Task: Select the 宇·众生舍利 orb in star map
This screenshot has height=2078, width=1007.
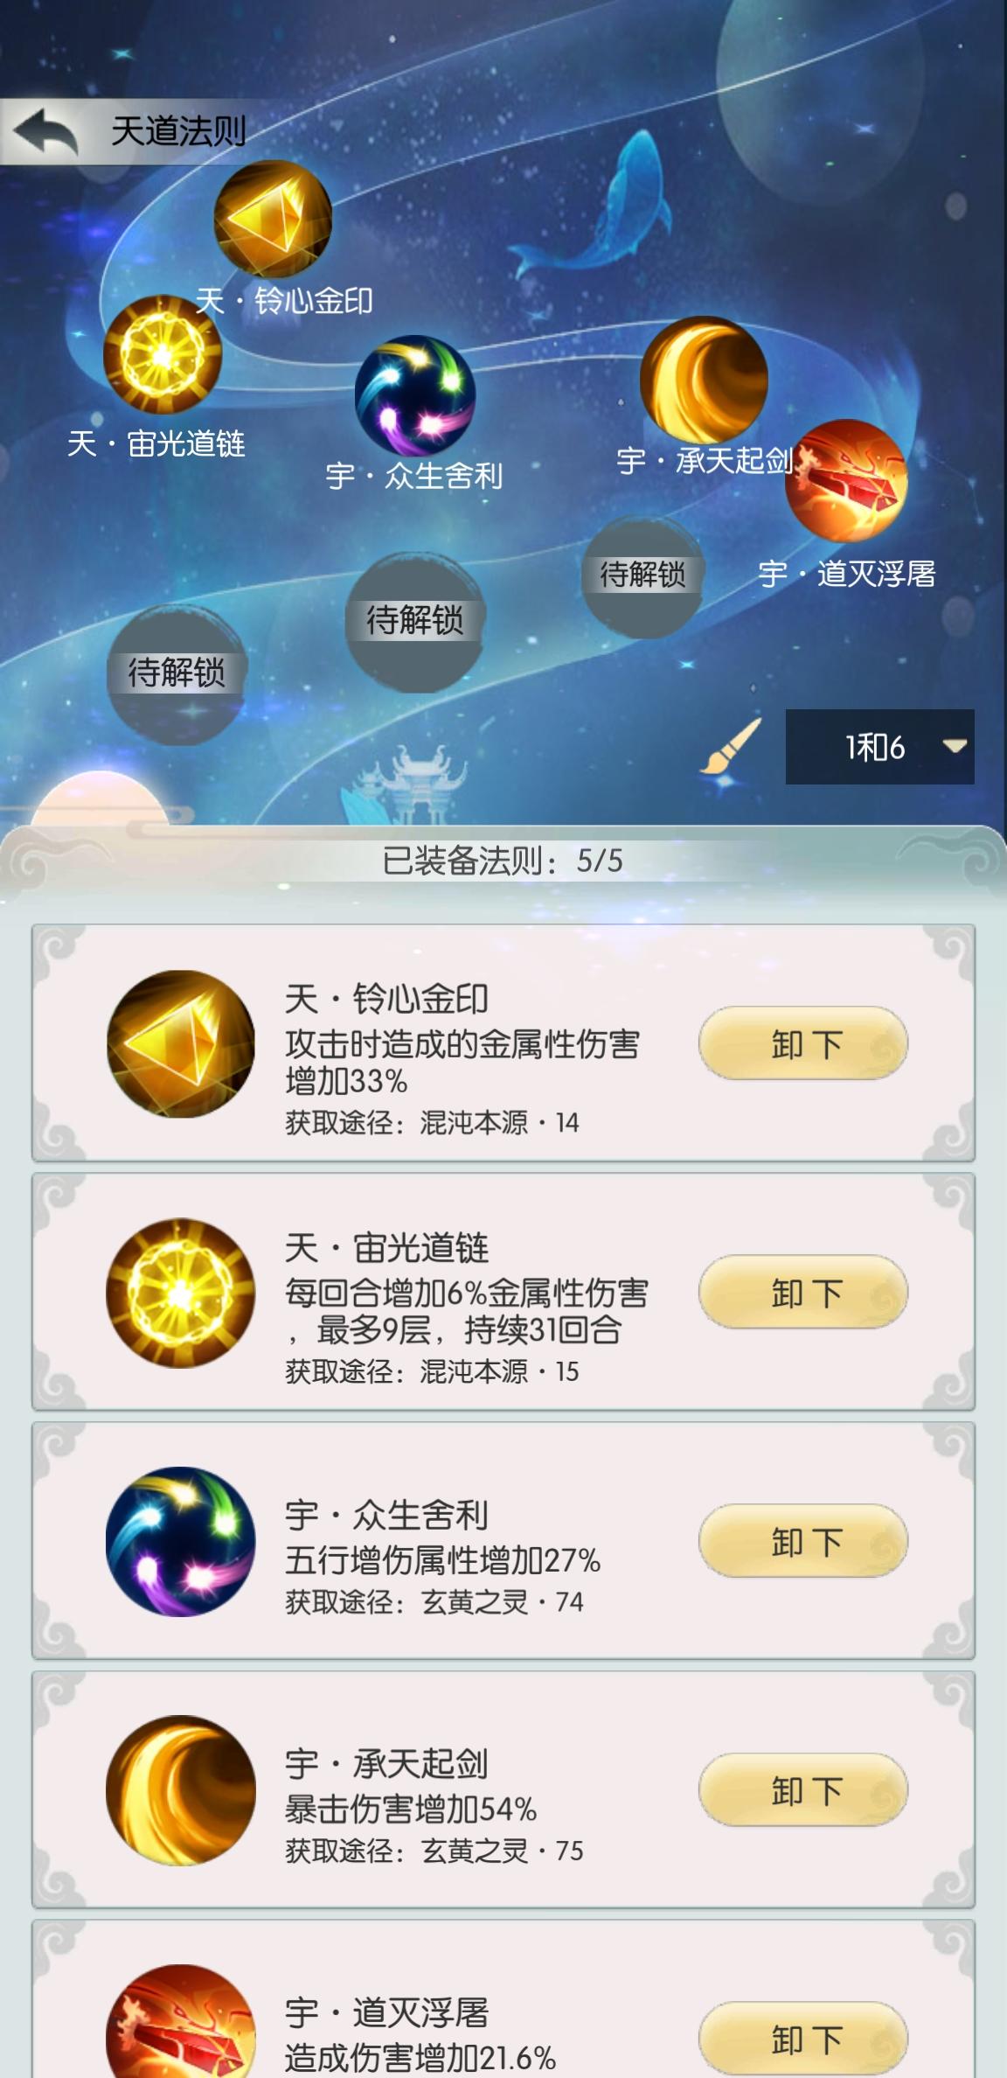Action: 415,396
